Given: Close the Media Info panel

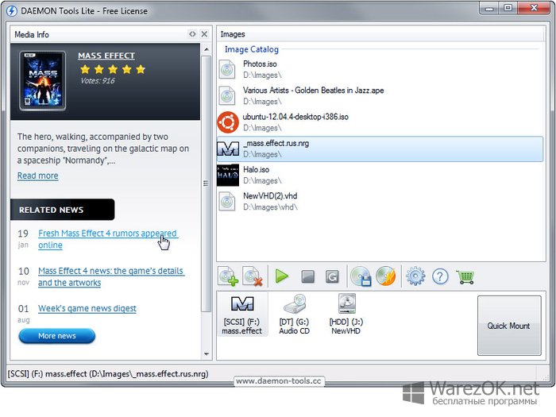Looking at the screenshot, I should [x=204, y=34].
